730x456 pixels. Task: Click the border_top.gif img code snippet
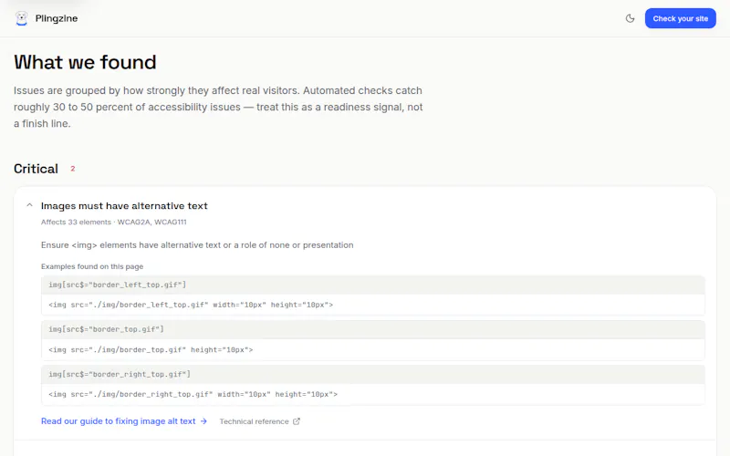[x=372, y=350]
